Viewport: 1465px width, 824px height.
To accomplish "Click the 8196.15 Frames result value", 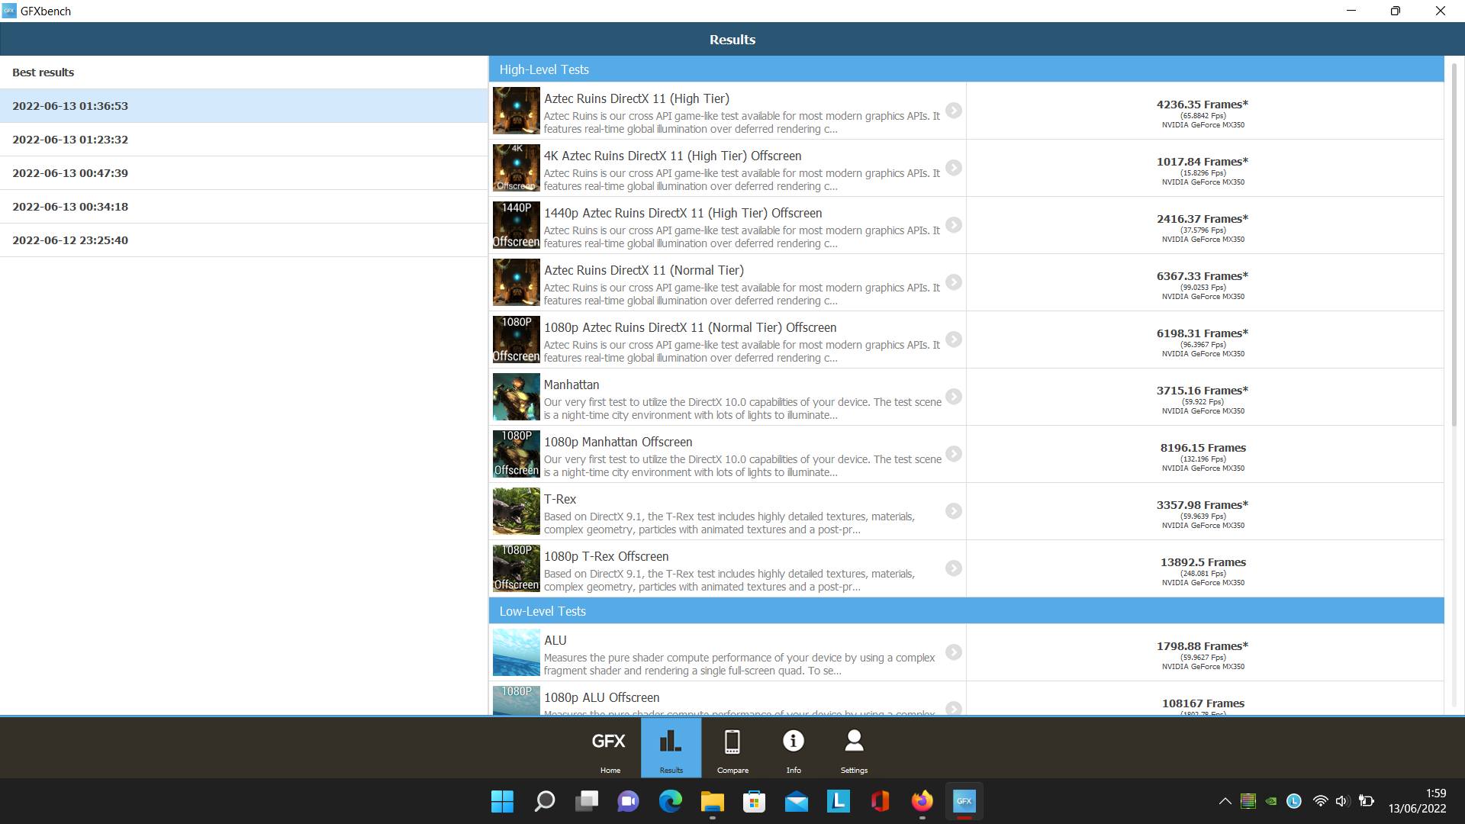I will 1203,448.
